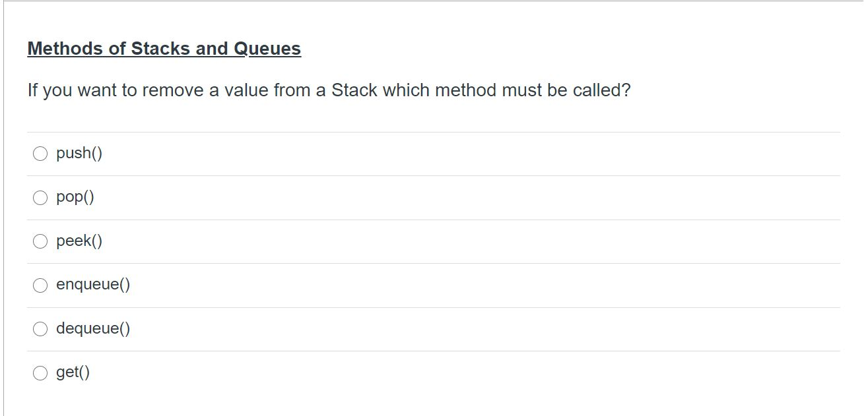Click the question text about removing a Stack value
Image resolution: width=864 pixels, height=416 pixels.
tap(329, 90)
